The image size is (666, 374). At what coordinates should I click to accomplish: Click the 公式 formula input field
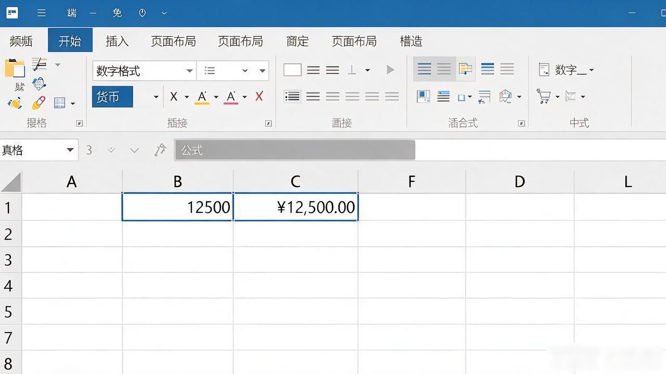tap(295, 150)
